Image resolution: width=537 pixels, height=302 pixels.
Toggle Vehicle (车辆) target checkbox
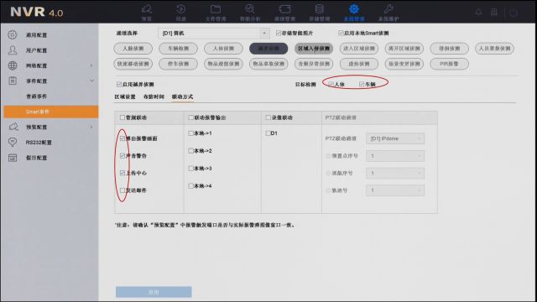click(x=362, y=84)
